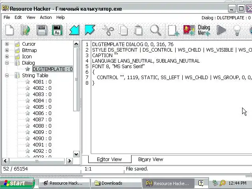The width and height of the screenshot is (252, 189).
Task: Click tree scrollbar down arrow
Action: 76,154
